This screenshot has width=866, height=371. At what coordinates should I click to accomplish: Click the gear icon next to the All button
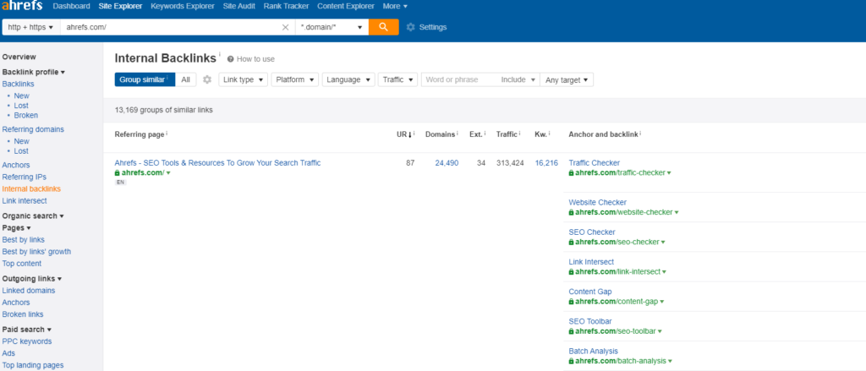pos(207,79)
